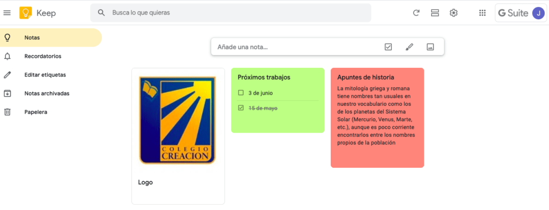Click the G Suite account avatar J

538,13
